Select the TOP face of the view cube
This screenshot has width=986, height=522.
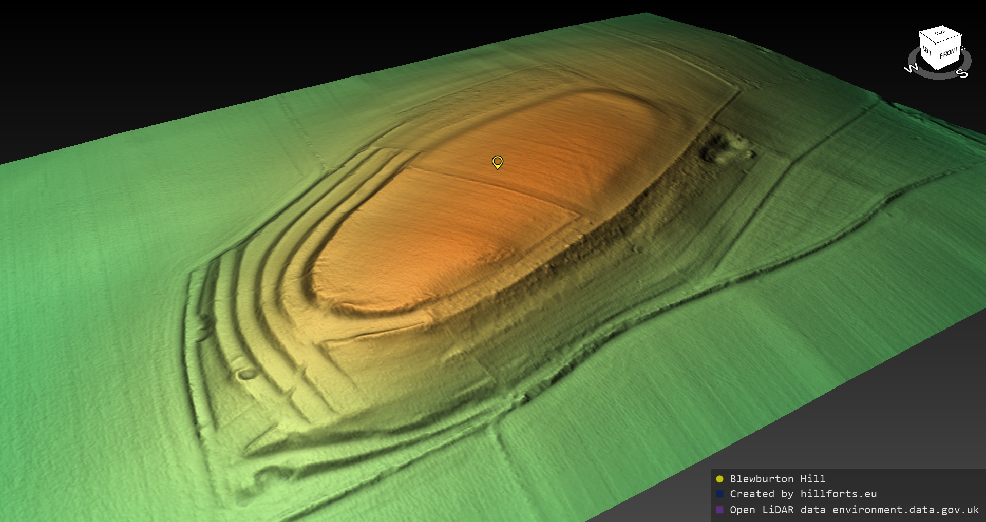click(x=940, y=34)
